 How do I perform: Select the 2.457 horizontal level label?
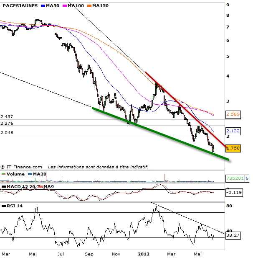[x=7, y=116]
